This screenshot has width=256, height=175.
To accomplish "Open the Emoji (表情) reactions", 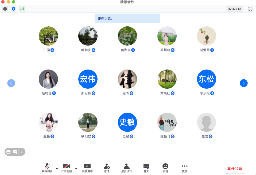I will 165,168.
